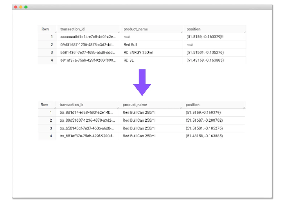284x205 pixels.
Task: Click position (51.5159, -0.160379]!!
Action: tap(205, 37)
